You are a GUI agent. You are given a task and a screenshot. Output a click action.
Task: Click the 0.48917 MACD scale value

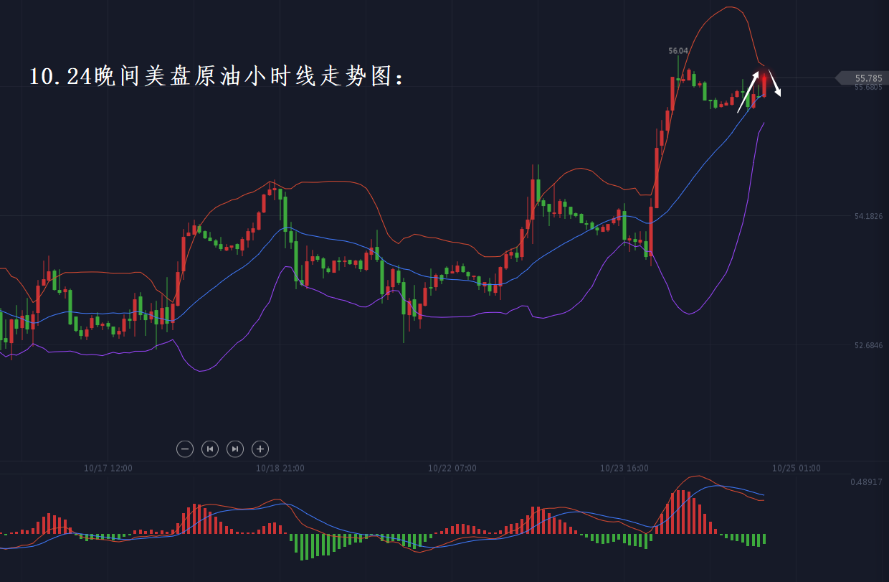click(866, 482)
